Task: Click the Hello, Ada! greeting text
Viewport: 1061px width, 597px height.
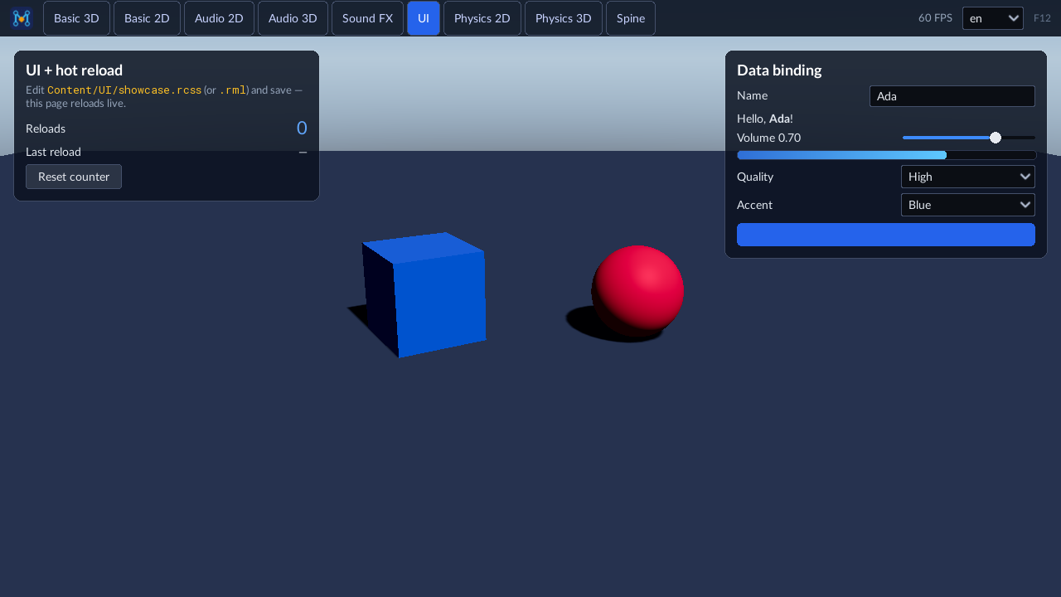Action: pos(765,119)
